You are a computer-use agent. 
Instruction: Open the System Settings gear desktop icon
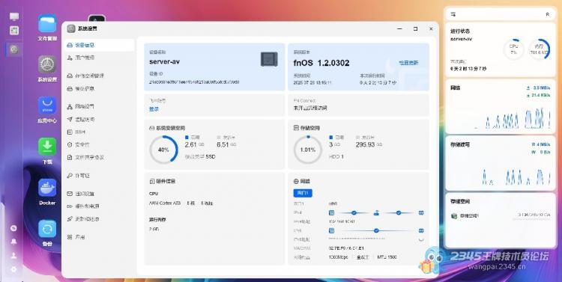click(x=47, y=64)
